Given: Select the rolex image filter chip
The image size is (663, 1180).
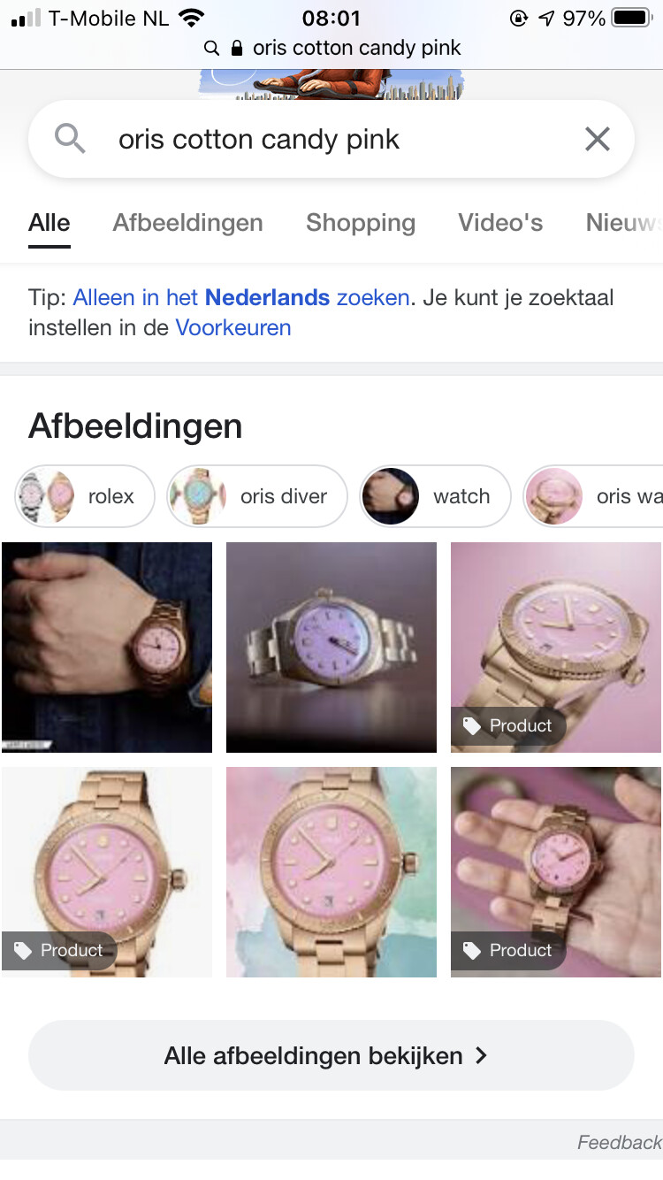Looking at the screenshot, I should point(85,496).
